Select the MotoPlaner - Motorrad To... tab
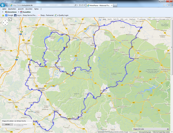This screenshot has height=133, width=173. click(x=100, y=6)
